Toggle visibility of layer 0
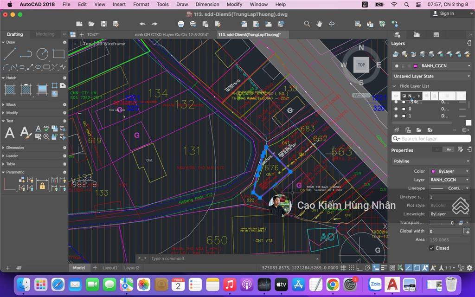This screenshot has height=297, width=475. coord(396,109)
